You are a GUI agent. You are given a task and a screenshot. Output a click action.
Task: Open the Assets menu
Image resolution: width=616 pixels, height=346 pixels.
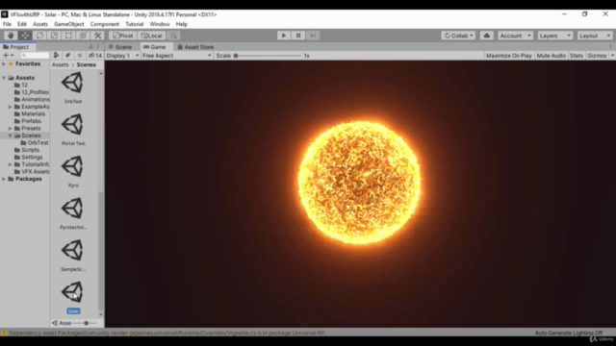(x=40, y=24)
